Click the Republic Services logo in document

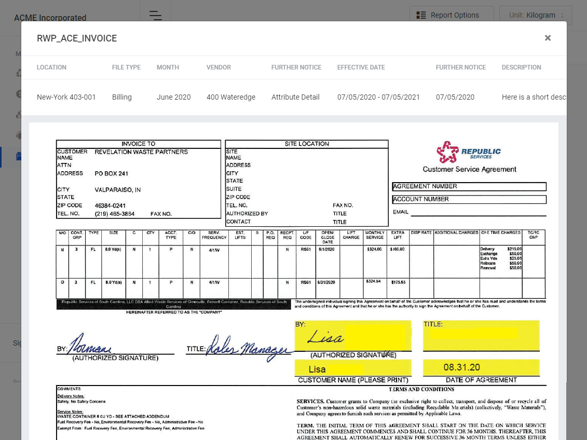tap(469, 152)
